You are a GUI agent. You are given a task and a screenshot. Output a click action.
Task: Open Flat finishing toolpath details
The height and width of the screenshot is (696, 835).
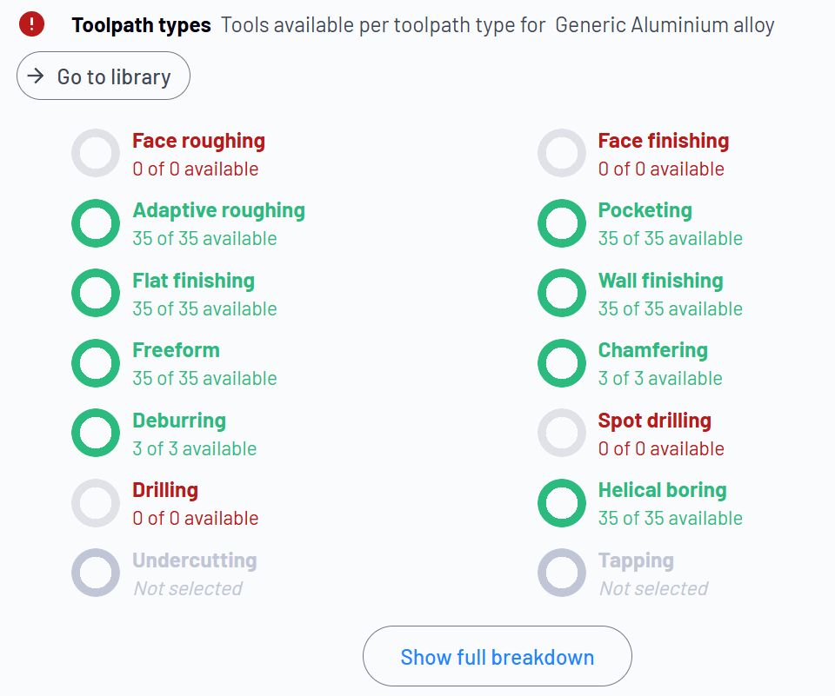point(194,281)
